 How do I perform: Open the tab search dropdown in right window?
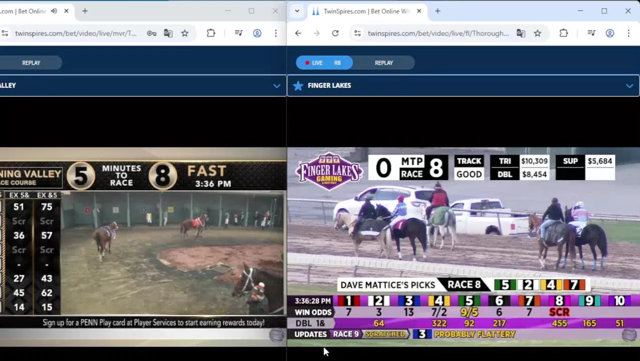[297, 11]
